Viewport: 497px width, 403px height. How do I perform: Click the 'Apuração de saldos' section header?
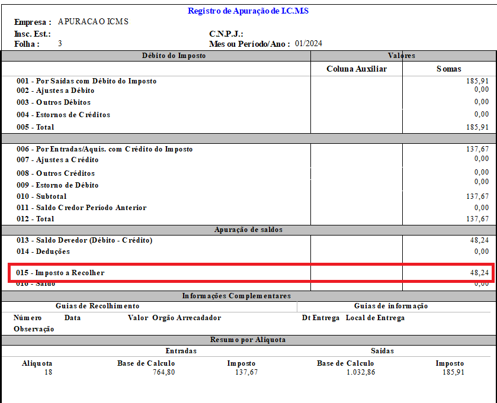point(248,230)
